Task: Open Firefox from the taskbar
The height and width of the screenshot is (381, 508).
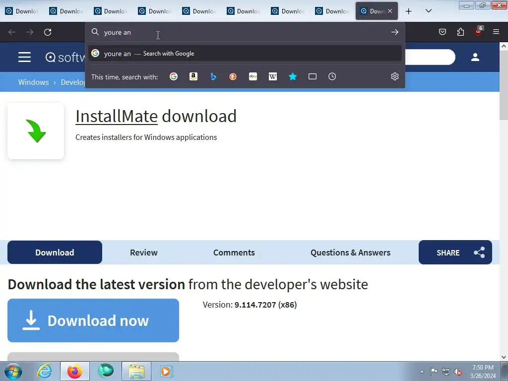Action: tap(74, 371)
